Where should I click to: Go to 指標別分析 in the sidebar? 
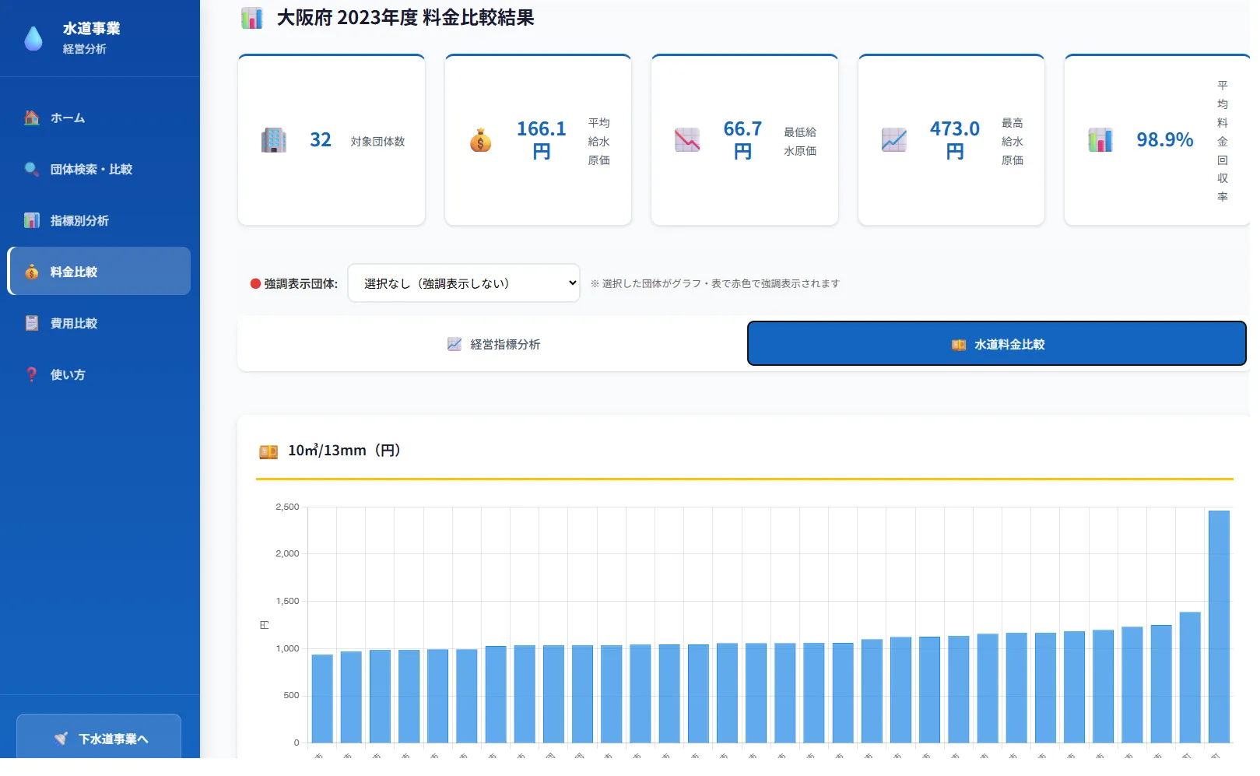99,220
